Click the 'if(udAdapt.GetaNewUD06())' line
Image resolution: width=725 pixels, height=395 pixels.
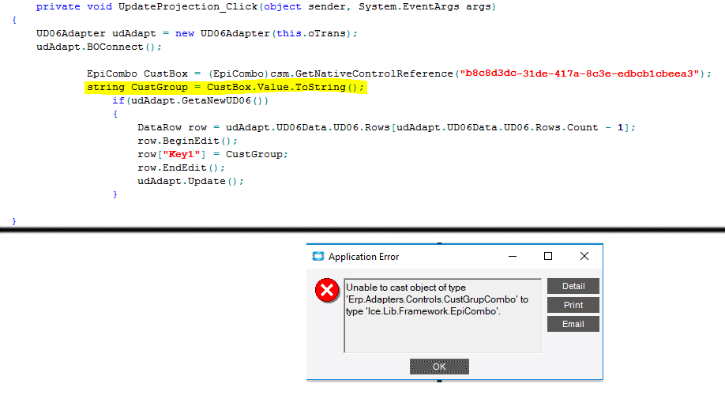coord(190,100)
